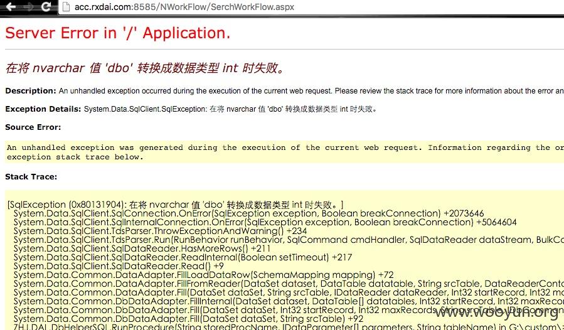Click the 'Description:' label
The height and width of the screenshot is (330, 564).
[31, 91]
